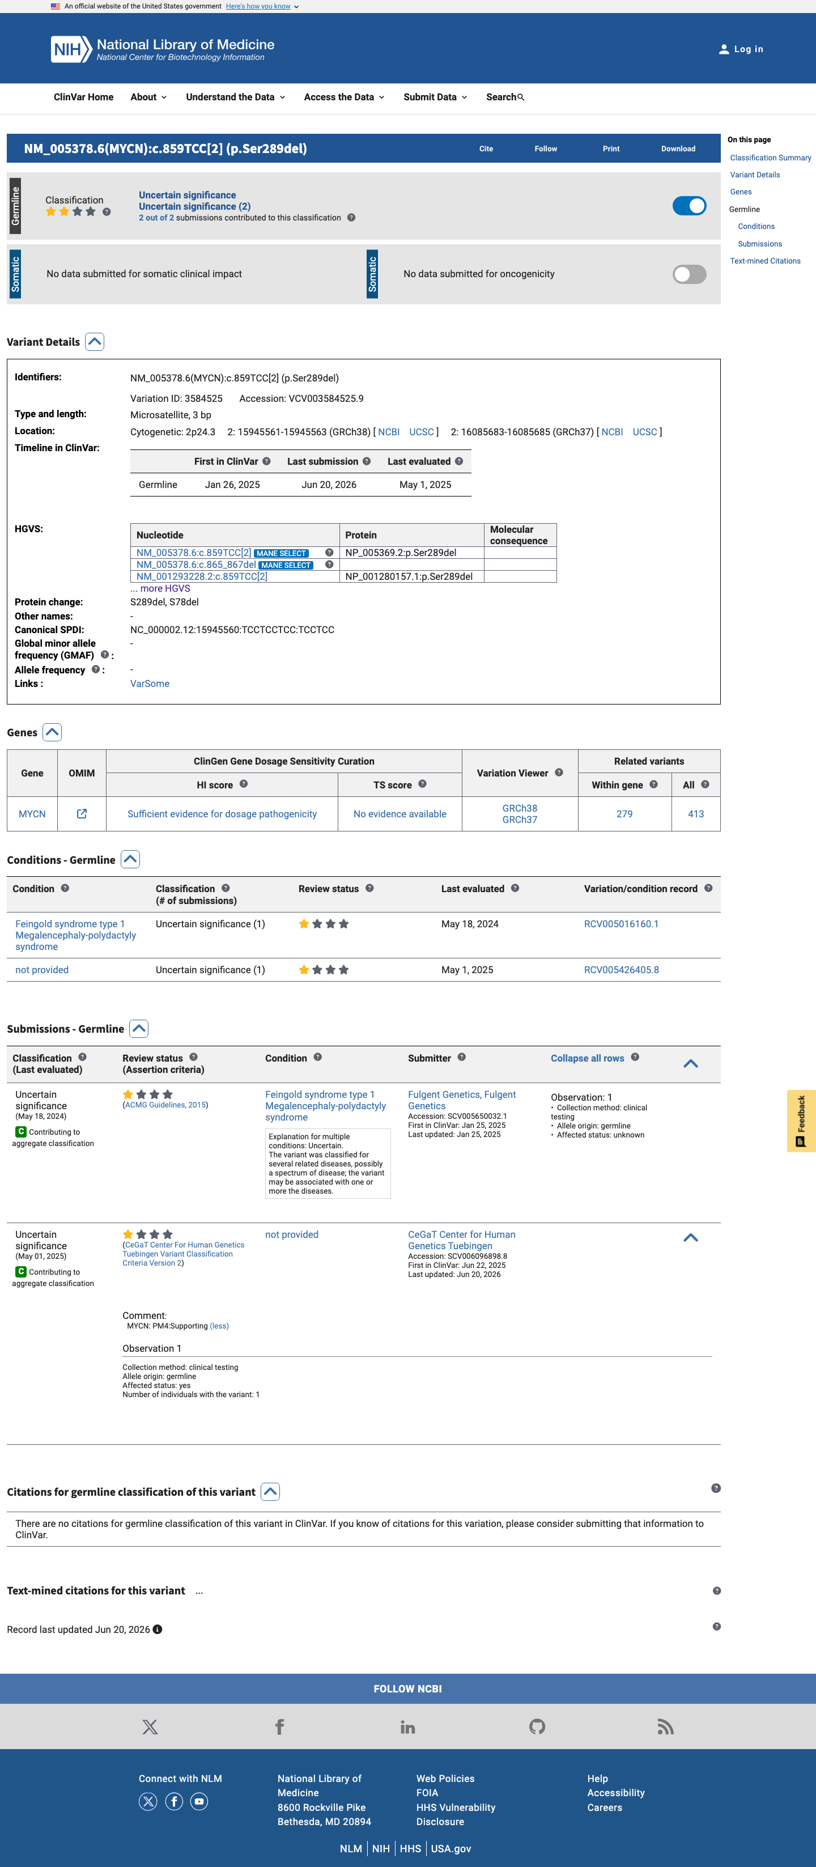Click the help icon beside TS score
Image resolution: width=816 pixels, height=1867 pixels.
click(423, 784)
